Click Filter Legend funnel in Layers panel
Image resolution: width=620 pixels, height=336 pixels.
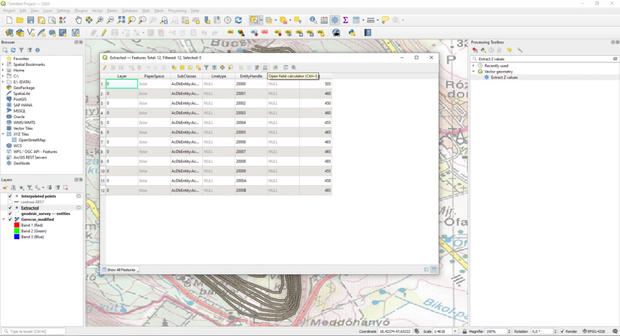(30, 188)
